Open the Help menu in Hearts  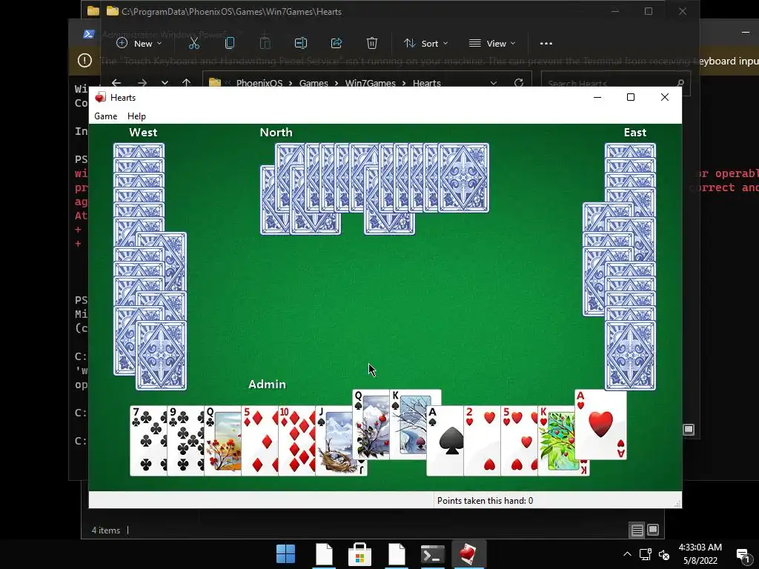136,116
